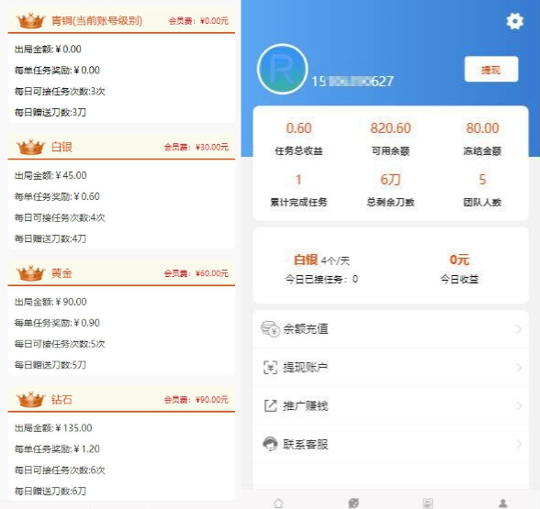Click the crown icon of 黄金 level
Image resolution: width=540 pixels, height=509 pixels.
(30, 273)
